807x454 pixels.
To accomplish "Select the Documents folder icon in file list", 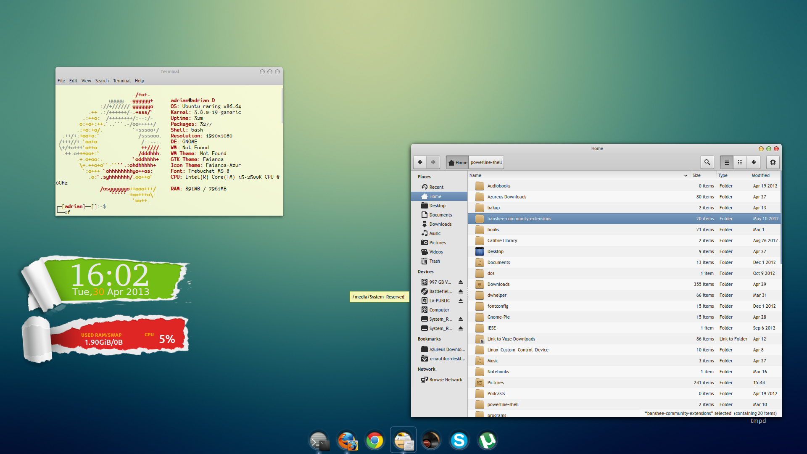I will tap(480, 262).
